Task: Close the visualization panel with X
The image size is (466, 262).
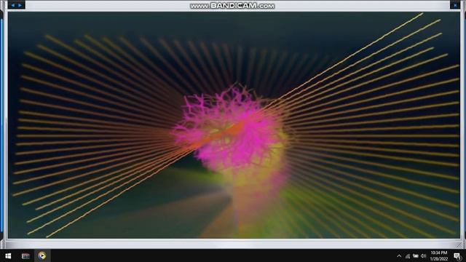Action: pos(455,5)
